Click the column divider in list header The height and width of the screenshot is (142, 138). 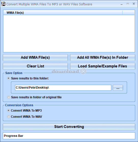122,13
